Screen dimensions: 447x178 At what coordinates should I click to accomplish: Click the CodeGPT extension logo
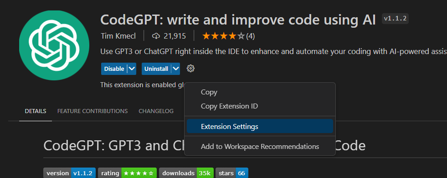[54, 45]
